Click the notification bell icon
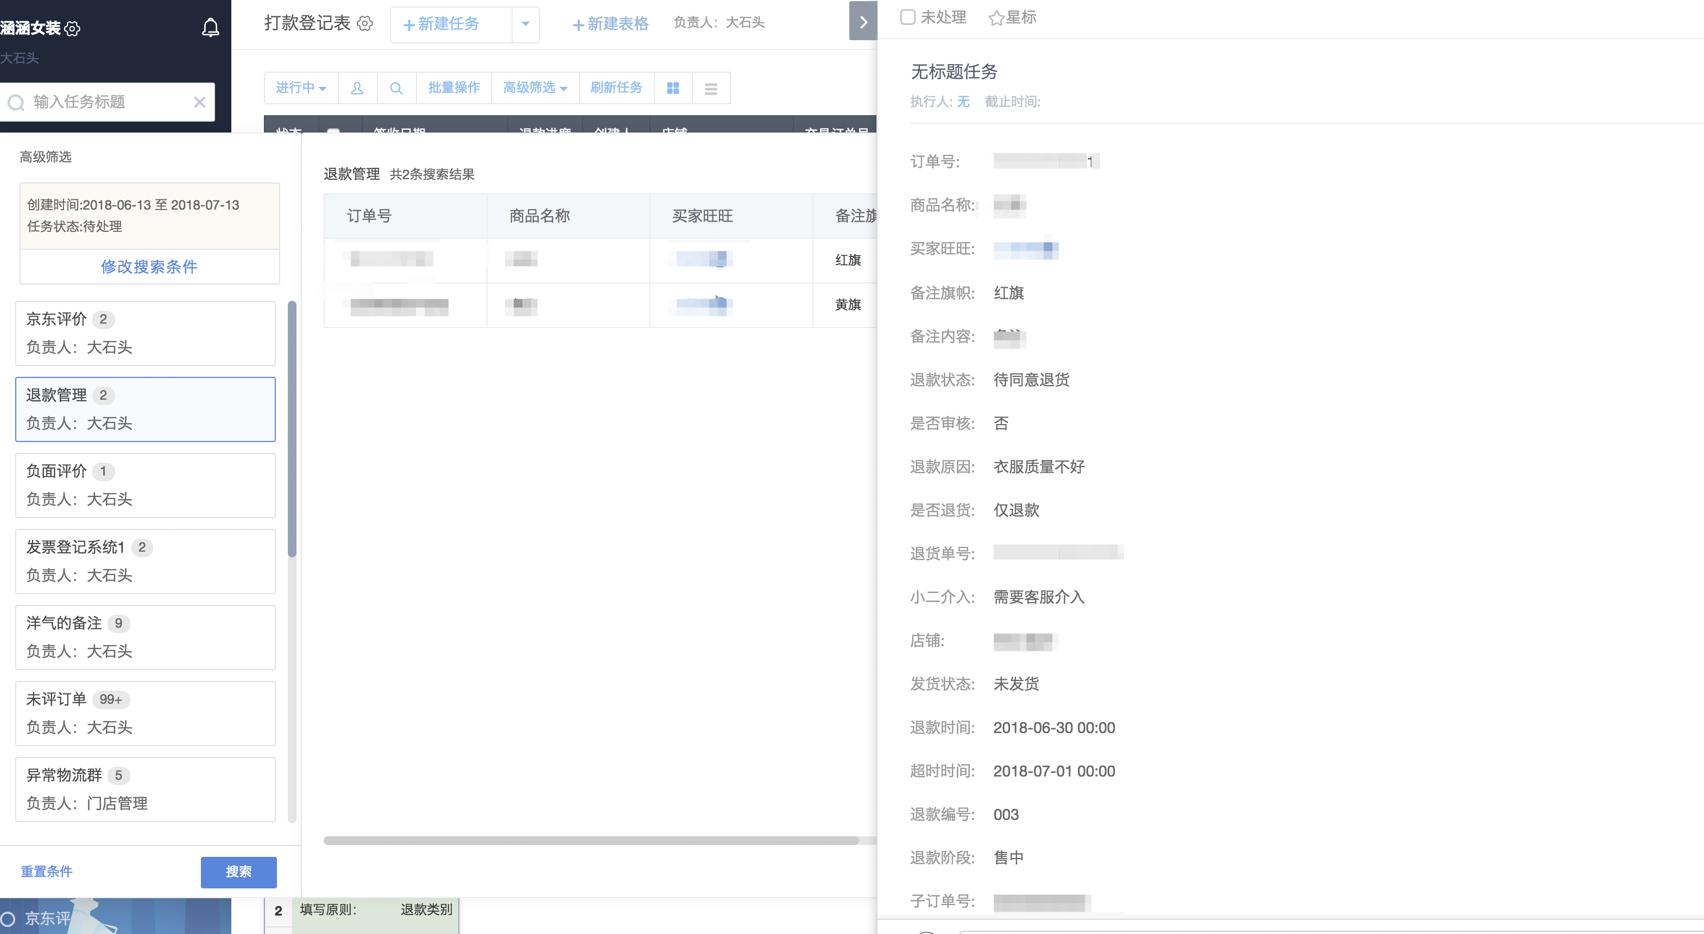1704x934 pixels. tap(210, 28)
